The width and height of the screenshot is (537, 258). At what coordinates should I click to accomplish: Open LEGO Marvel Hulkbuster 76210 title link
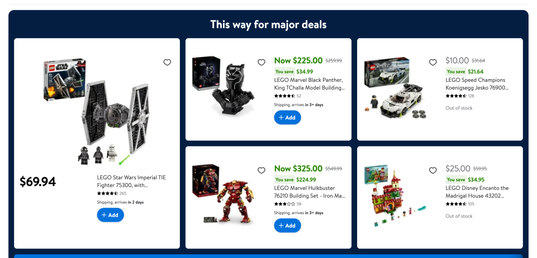309,192
